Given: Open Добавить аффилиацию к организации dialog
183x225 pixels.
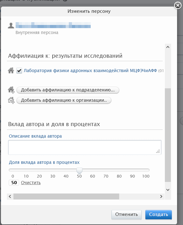Looking at the screenshot, I should [64, 100].
